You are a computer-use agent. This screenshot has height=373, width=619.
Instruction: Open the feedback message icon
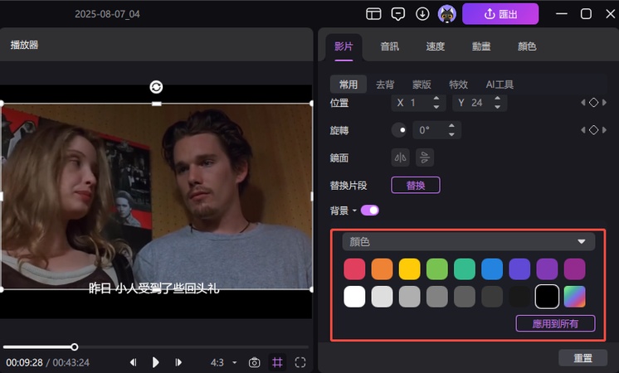[x=398, y=14]
